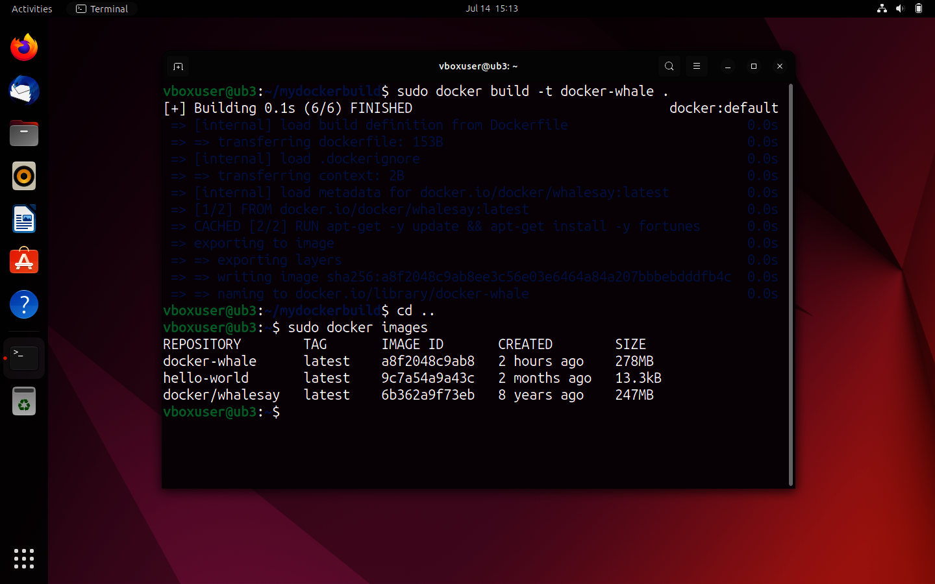Open Thunderbird Mail from the dock
This screenshot has width=935, height=584.
tap(24, 90)
